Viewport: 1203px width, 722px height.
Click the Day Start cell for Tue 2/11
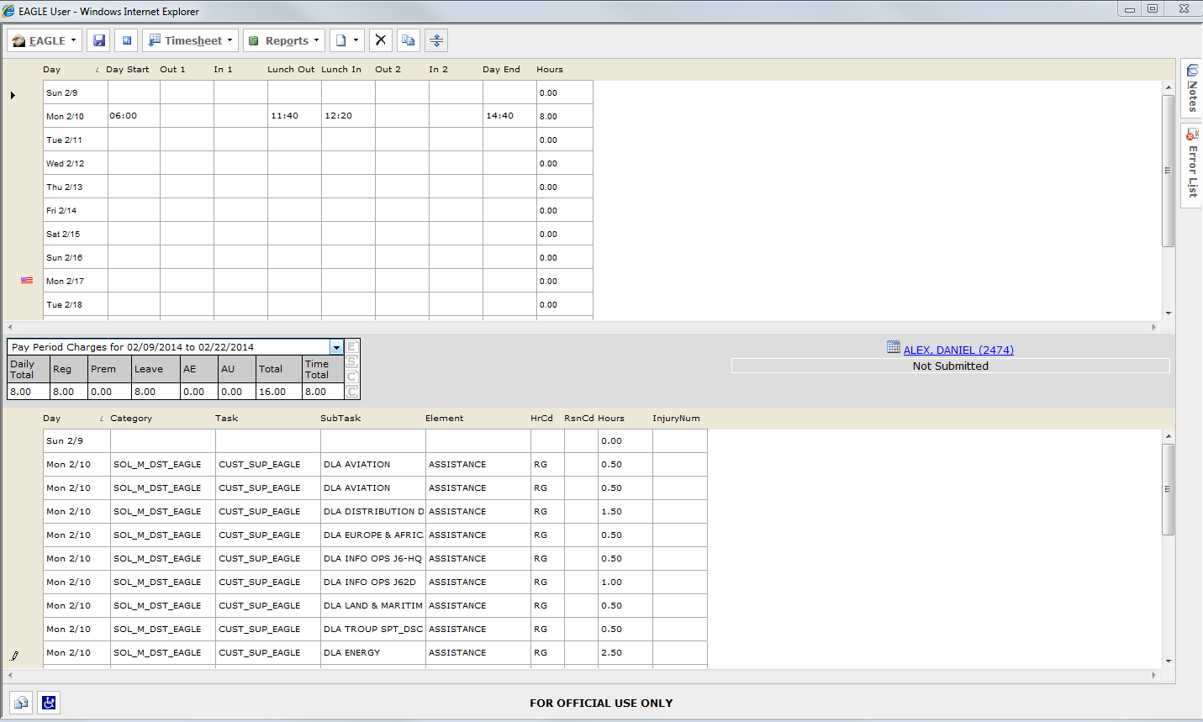pos(134,140)
